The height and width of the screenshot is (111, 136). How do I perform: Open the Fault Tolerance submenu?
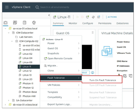[61, 78]
